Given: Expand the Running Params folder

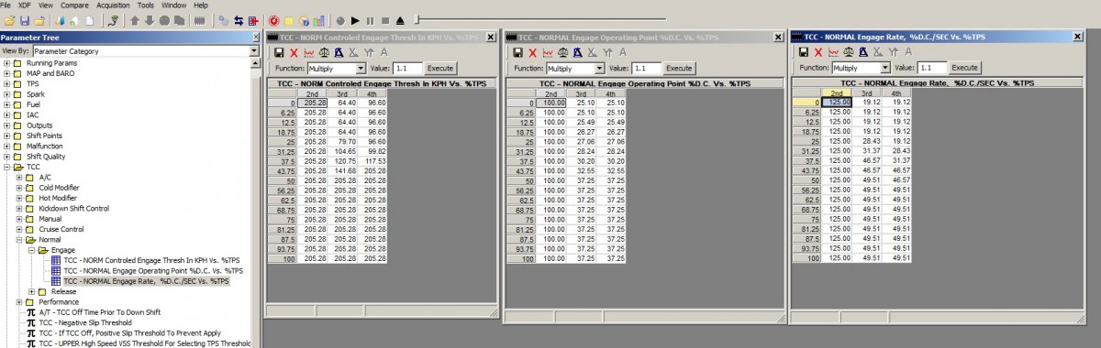Looking at the screenshot, I should (6, 63).
